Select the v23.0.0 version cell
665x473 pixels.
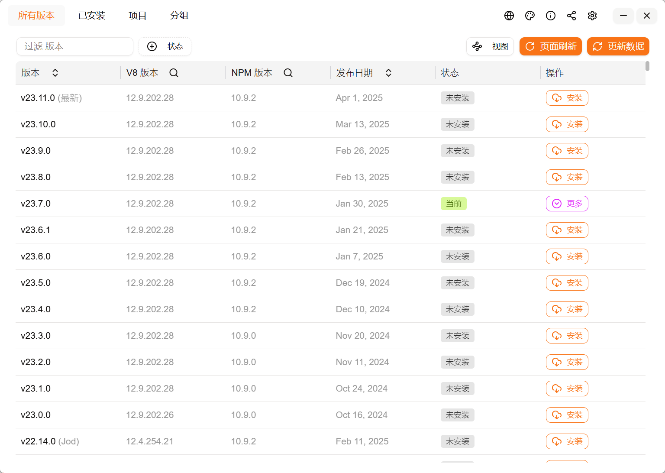[36, 415]
